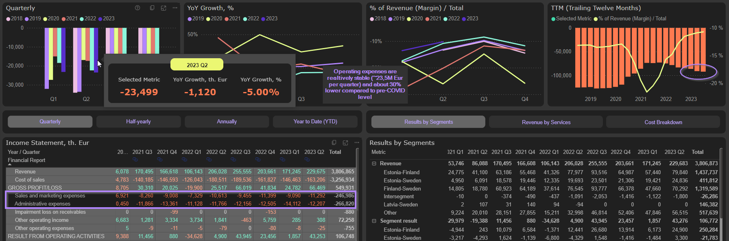
Task: Switch to Half-yearly view
Action: click(x=138, y=122)
